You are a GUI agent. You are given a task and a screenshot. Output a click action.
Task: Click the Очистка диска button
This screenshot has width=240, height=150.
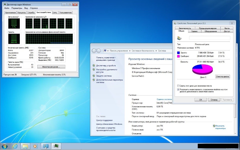[x=222, y=76]
